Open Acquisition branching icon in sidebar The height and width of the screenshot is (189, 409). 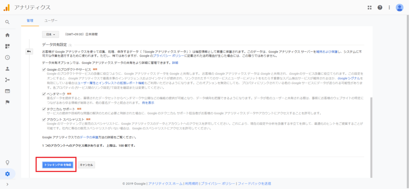(x=7, y=80)
